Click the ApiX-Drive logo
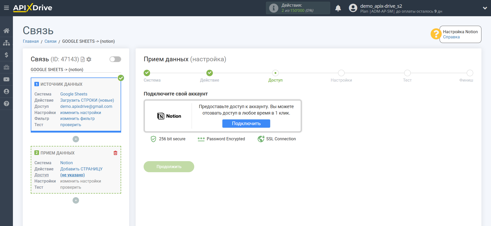The image size is (491, 226). click(x=33, y=8)
